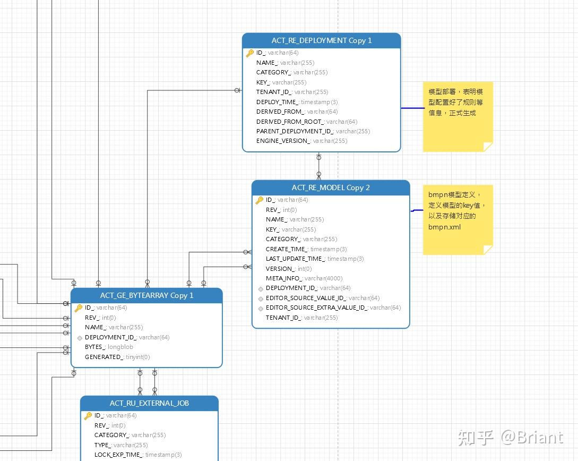
Task: Click the diamond beside DEPLOYMENT_ID_ in ACT_GE_BYTEARRAY
Action: tap(80, 337)
